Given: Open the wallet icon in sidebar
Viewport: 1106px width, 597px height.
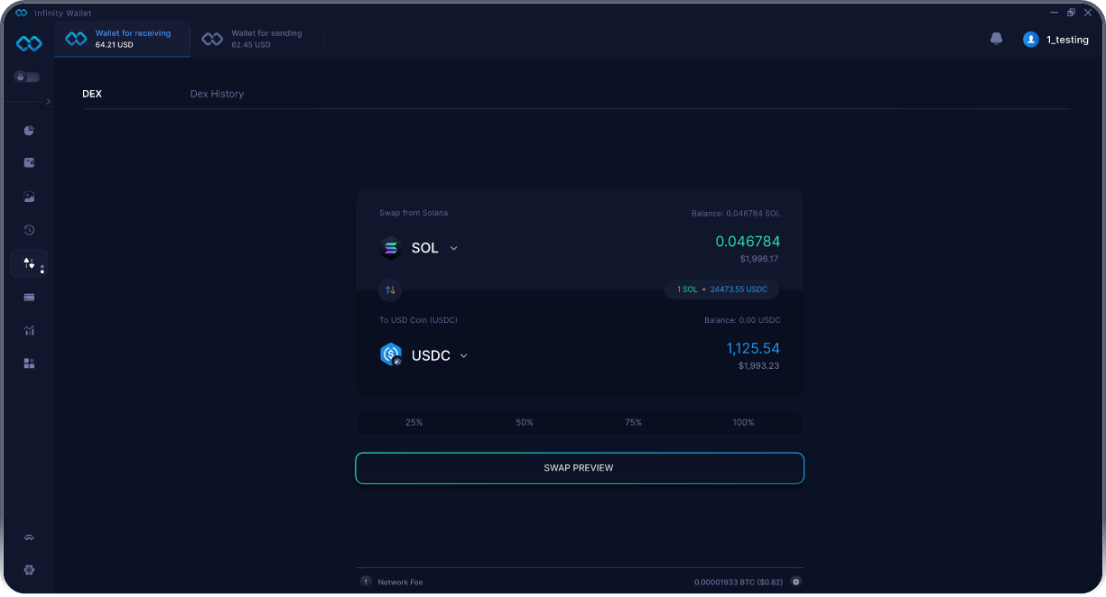Looking at the screenshot, I should coord(29,163).
